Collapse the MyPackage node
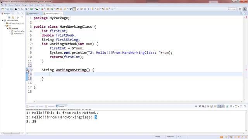 pyautogui.click(x=7, y=28)
